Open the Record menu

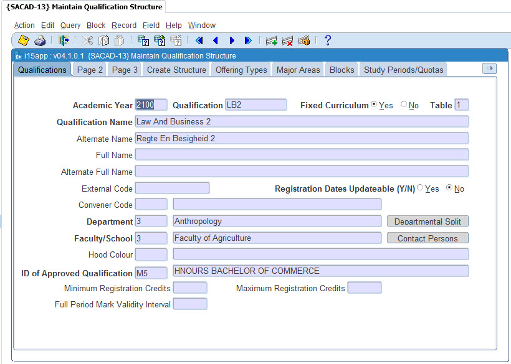[x=124, y=26]
